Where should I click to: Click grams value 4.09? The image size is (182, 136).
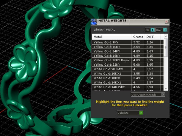tap(136, 51)
